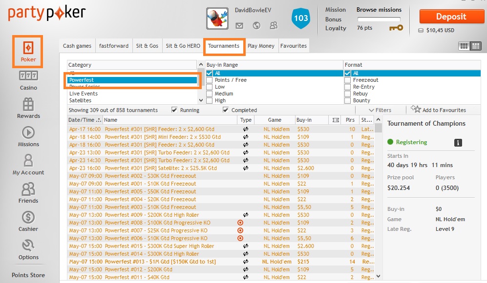
Task: Open the Cashier dollar icon
Action: point(28,217)
